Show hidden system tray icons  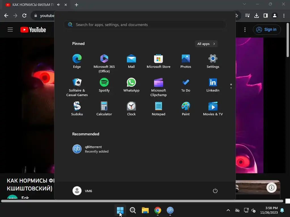[228, 210]
